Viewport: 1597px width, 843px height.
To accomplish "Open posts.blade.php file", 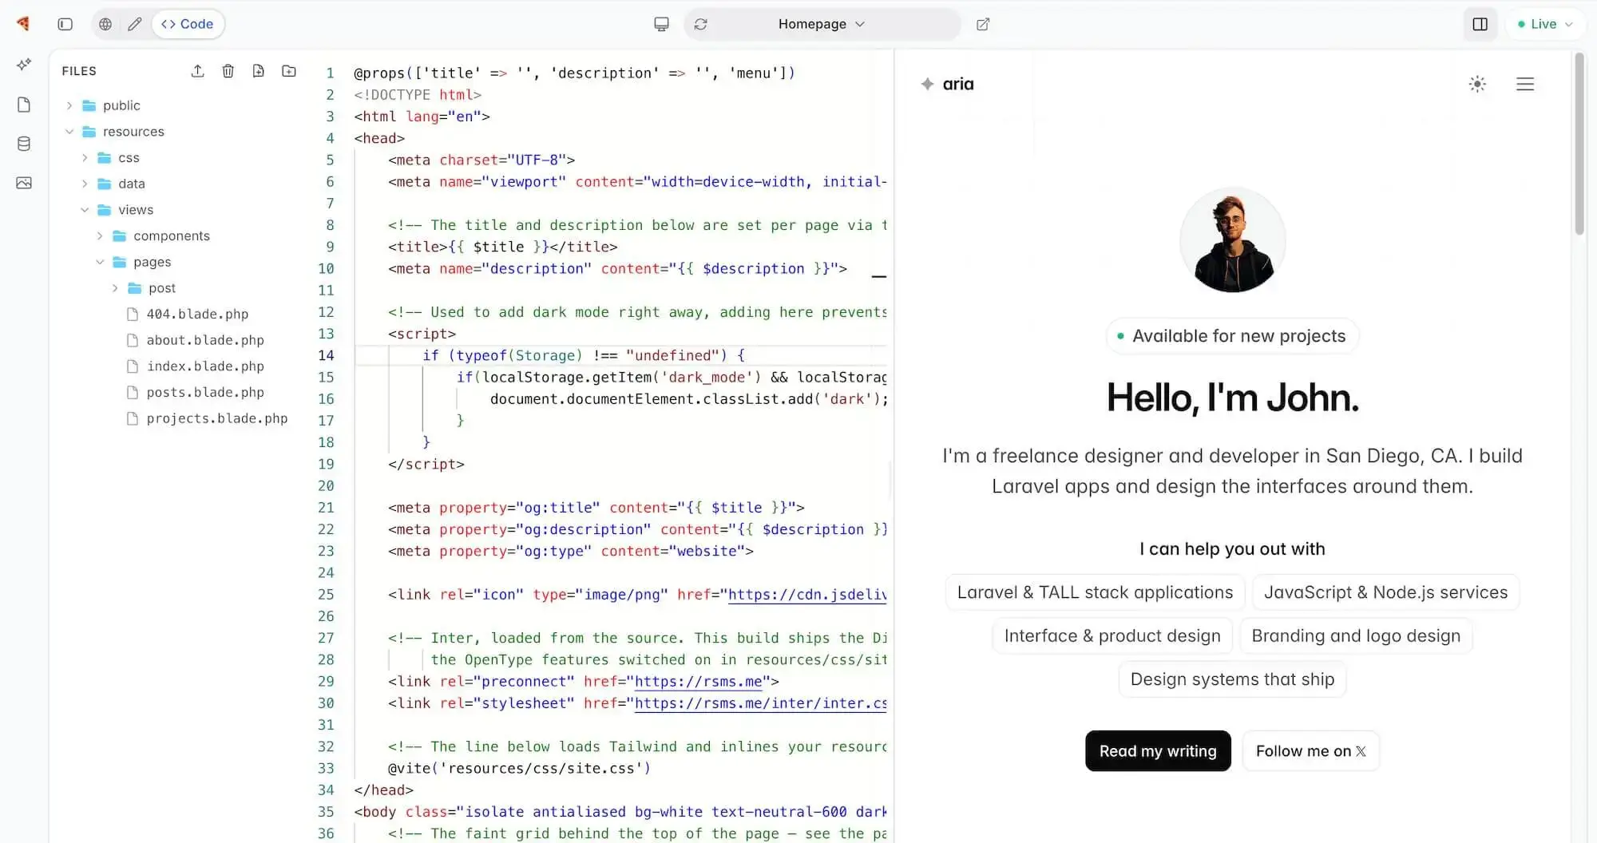I will click(x=196, y=393).
